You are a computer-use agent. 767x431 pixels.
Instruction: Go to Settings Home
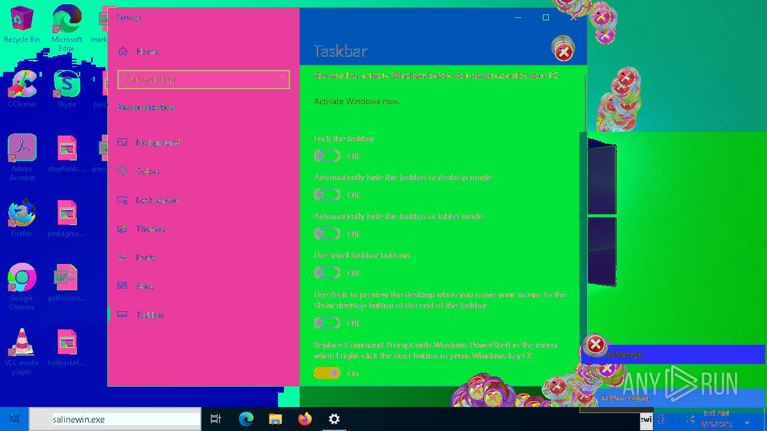tap(204, 51)
